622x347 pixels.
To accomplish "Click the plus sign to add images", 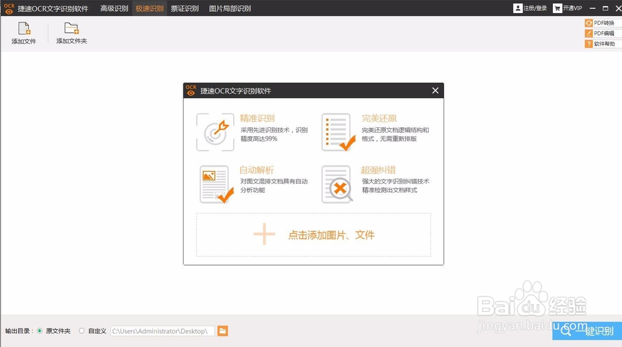I will pos(264,234).
